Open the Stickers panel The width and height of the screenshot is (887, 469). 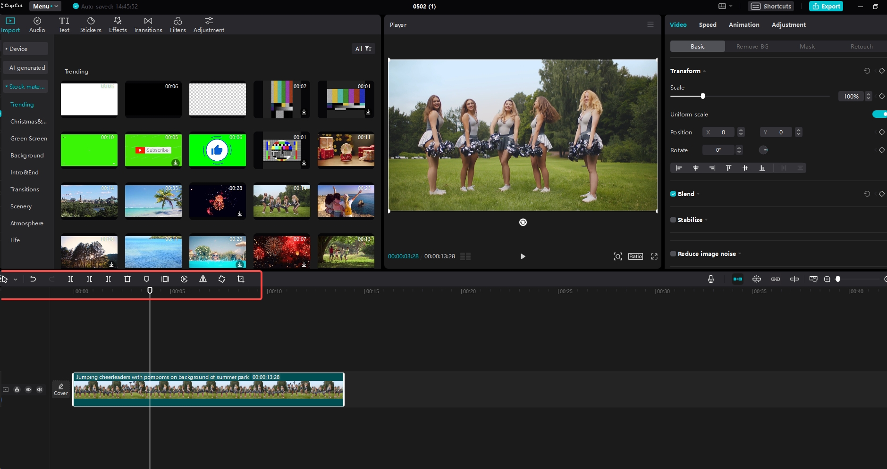pyautogui.click(x=90, y=25)
